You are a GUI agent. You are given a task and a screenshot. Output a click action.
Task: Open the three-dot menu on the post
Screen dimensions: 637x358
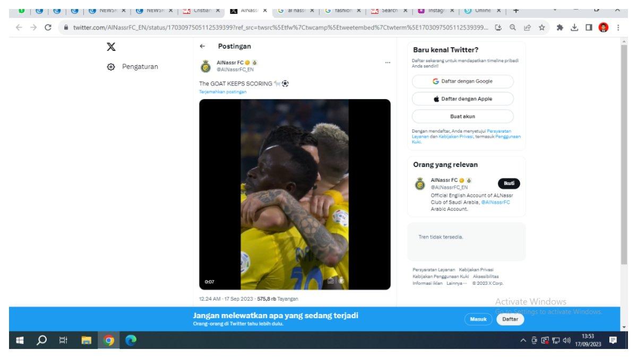[388, 63]
